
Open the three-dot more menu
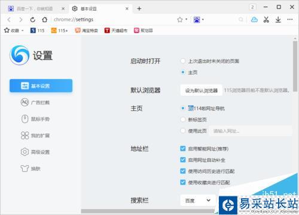[x=290, y=20]
